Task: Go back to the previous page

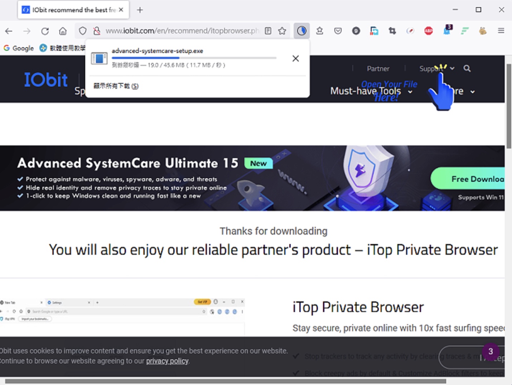Action: pyautogui.click(x=9, y=31)
